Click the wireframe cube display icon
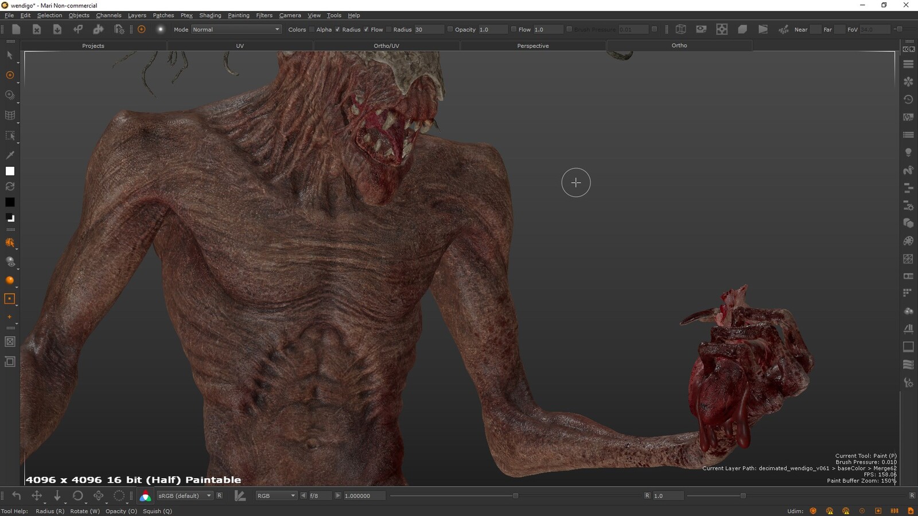Viewport: 918px width, 516px height. 680,29
